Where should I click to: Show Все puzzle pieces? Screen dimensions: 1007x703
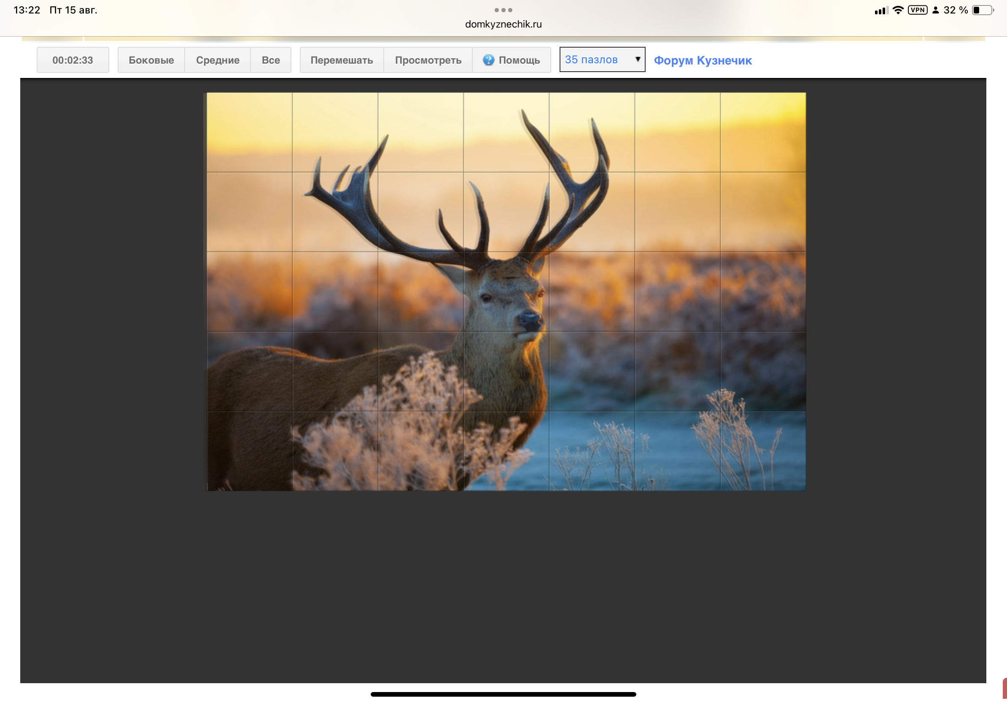(x=271, y=60)
